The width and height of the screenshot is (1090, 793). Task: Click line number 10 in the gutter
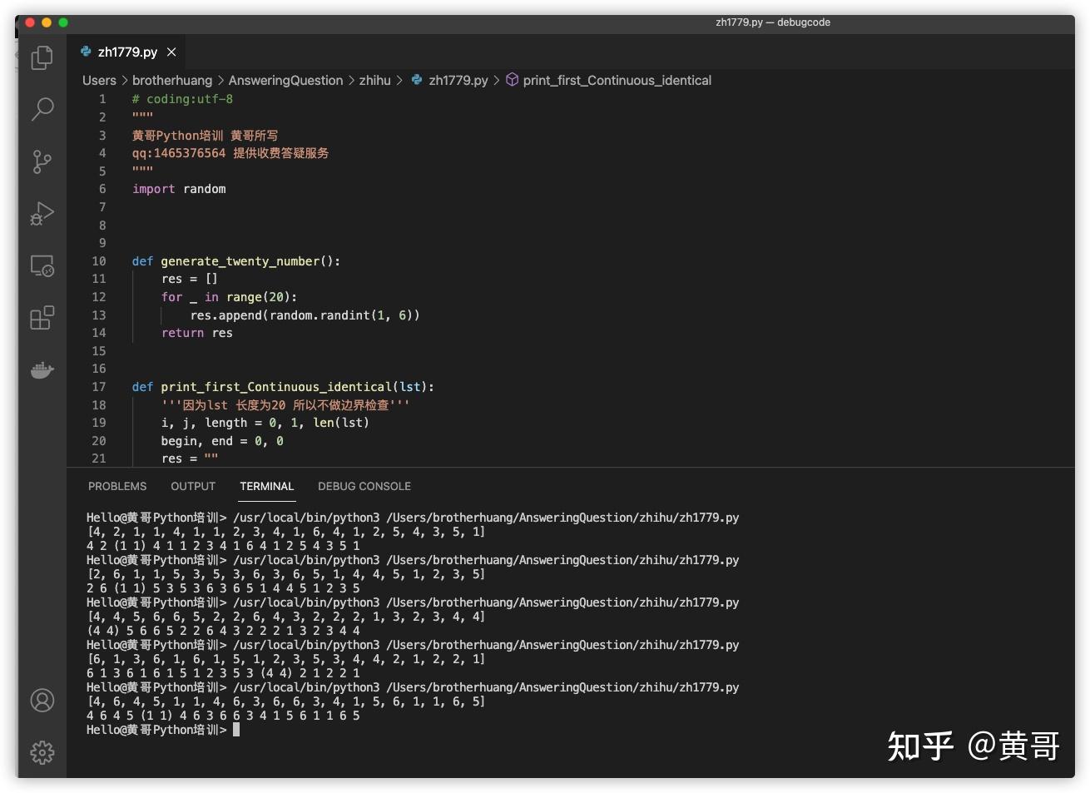[x=99, y=261]
